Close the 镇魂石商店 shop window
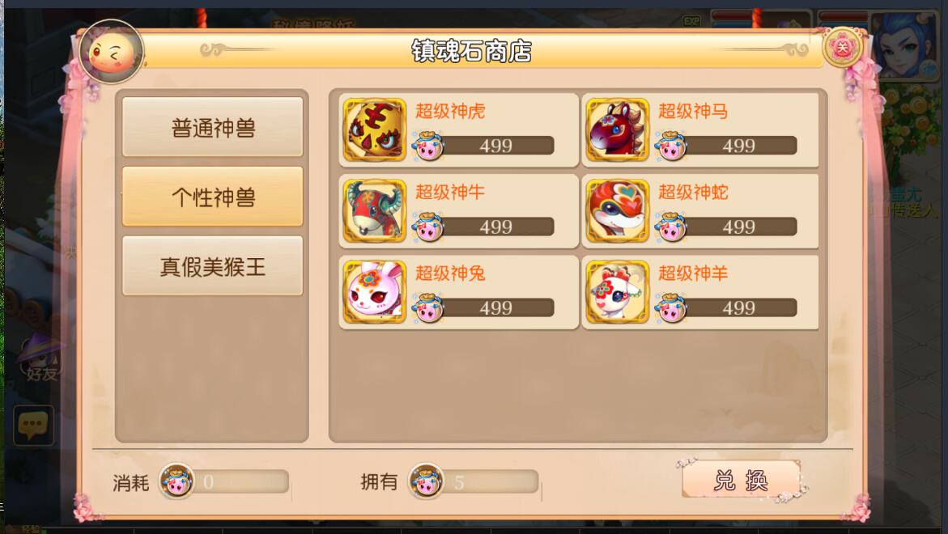This screenshot has width=948, height=534. pyautogui.click(x=842, y=47)
